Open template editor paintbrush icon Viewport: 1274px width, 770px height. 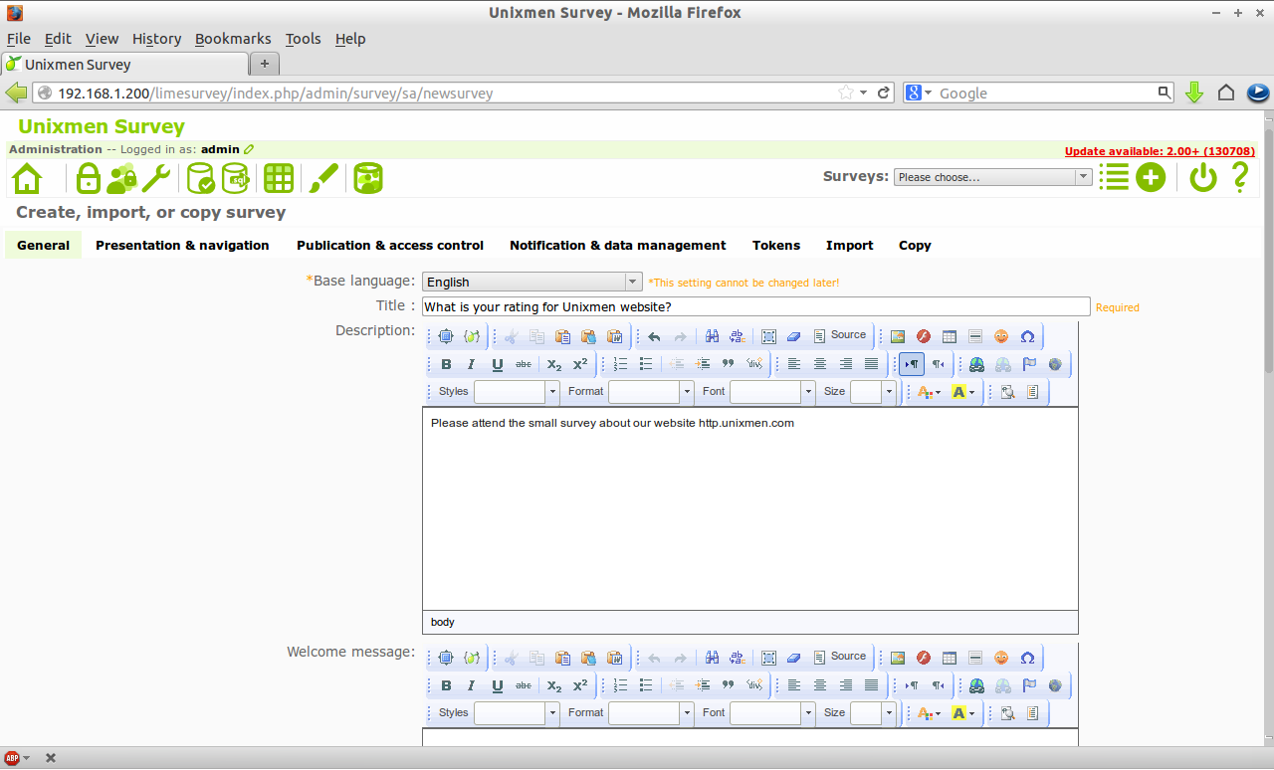(x=323, y=178)
